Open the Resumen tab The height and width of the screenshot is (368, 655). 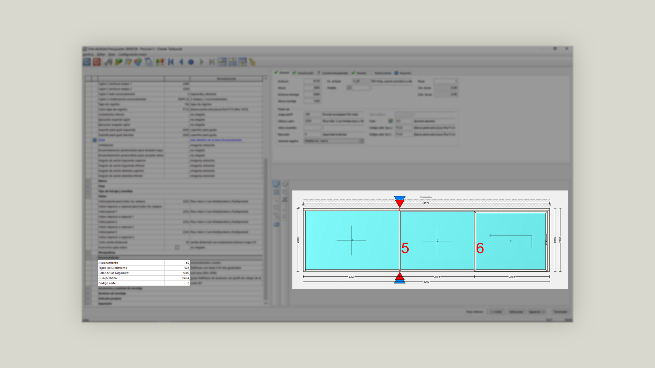coord(403,73)
